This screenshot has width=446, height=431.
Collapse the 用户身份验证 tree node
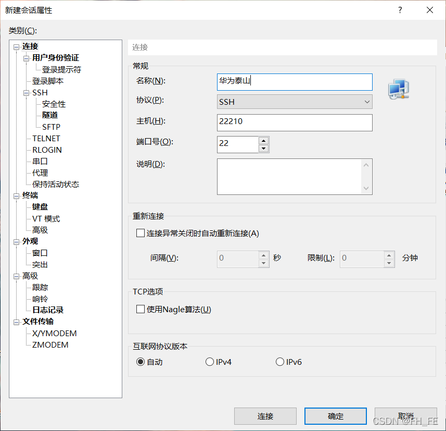tap(26, 58)
